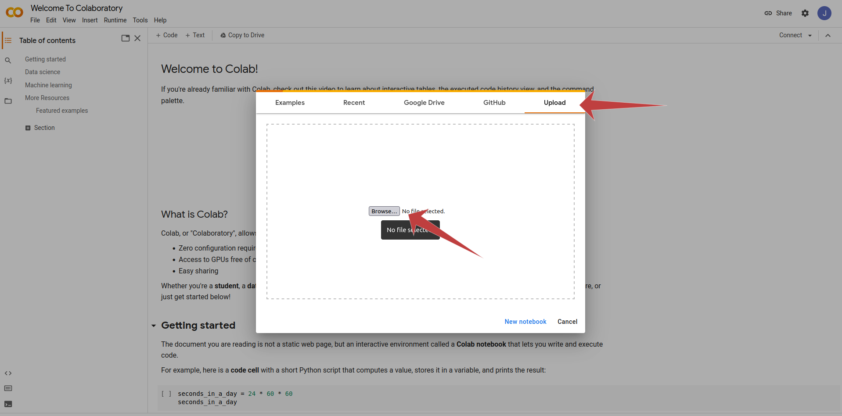The height and width of the screenshot is (416, 842).
Task: Open the Runtime menu
Action: click(x=115, y=20)
